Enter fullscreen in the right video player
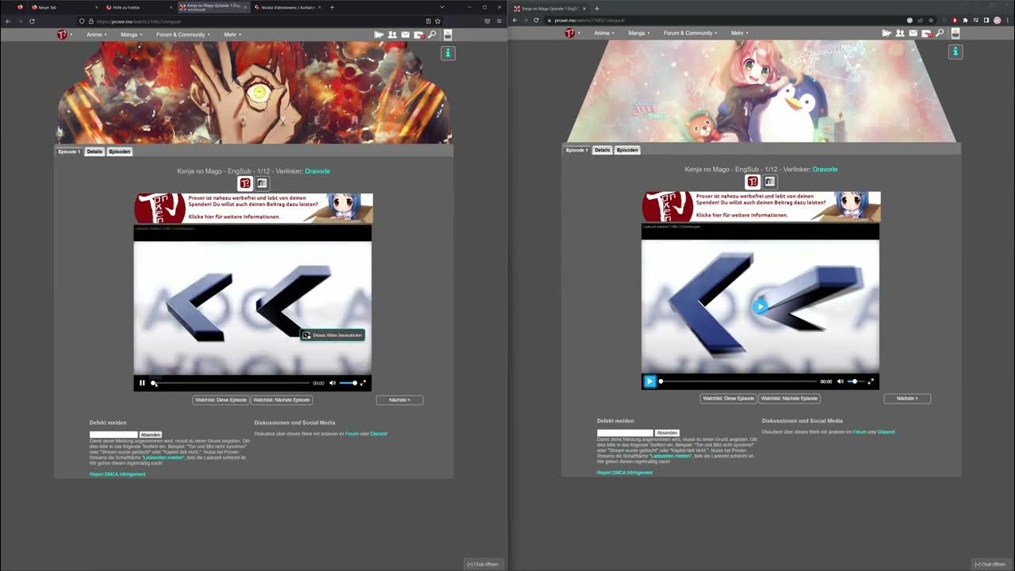The image size is (1015, 571). pos(871,381)
